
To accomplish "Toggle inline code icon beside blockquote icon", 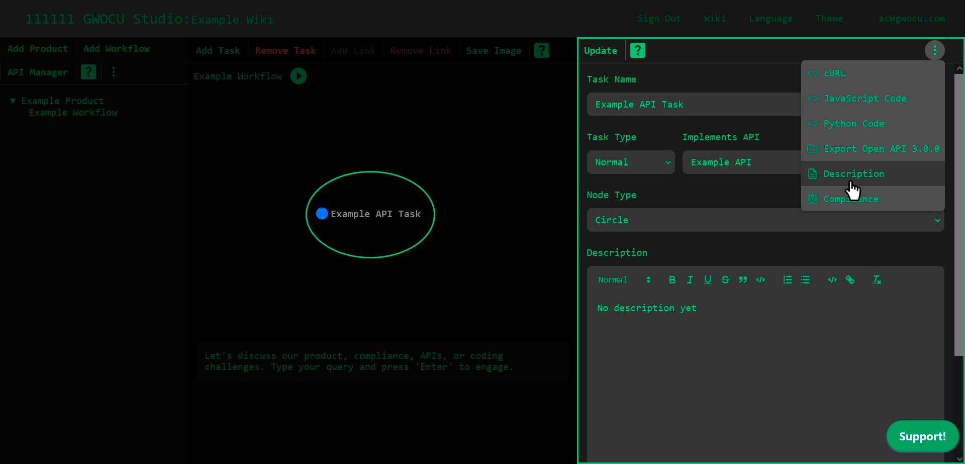I will pos(760,280).
